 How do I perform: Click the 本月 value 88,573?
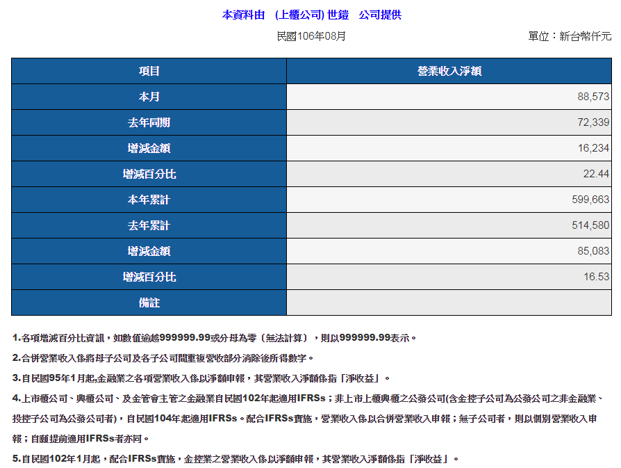pyautogui.click(x=593, y=97)
